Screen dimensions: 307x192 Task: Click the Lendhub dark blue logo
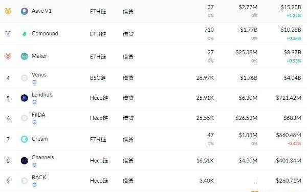click(x=24, y=98)
